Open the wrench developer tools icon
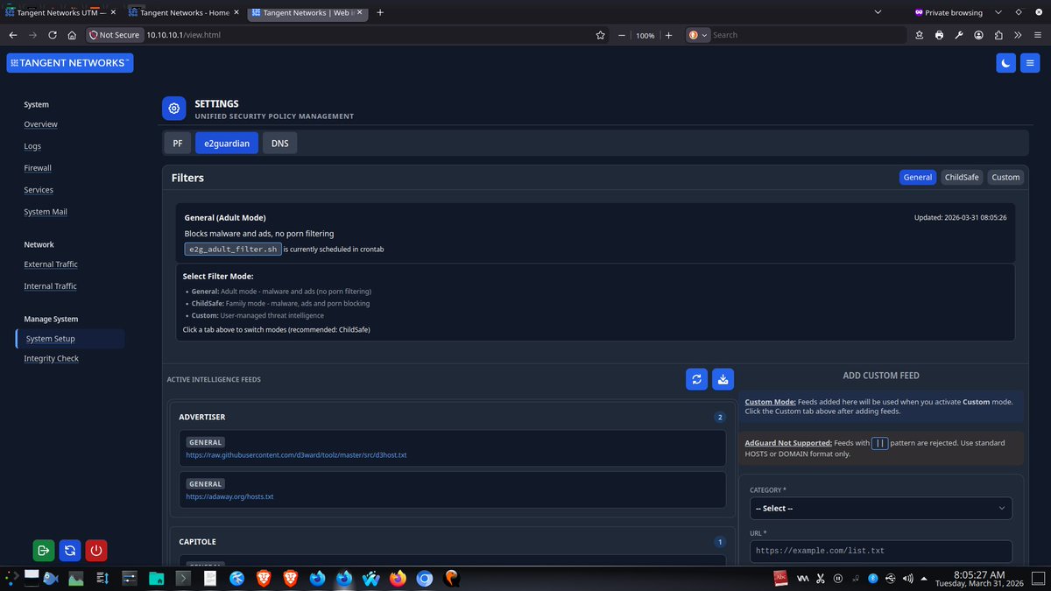This screenshot has height=591, width=1051. (958, 35)
